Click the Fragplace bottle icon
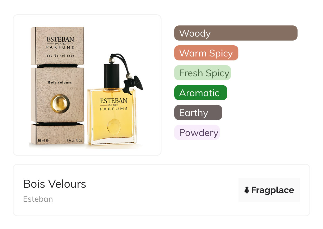 click(247, 190)
